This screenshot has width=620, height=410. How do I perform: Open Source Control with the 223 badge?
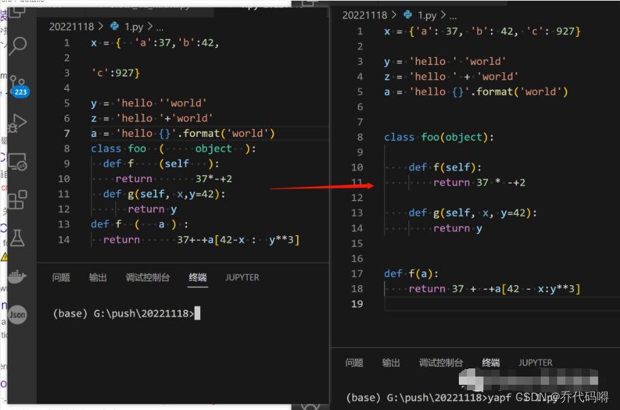coord(18,86)
